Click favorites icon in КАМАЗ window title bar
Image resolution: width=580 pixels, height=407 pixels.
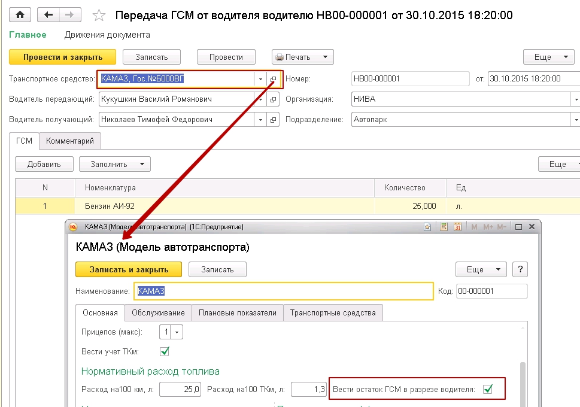[x=427, y=227]
